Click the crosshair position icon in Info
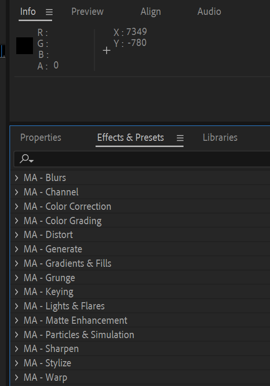Screen dimensions: 270x386 [x=107, y=51]
